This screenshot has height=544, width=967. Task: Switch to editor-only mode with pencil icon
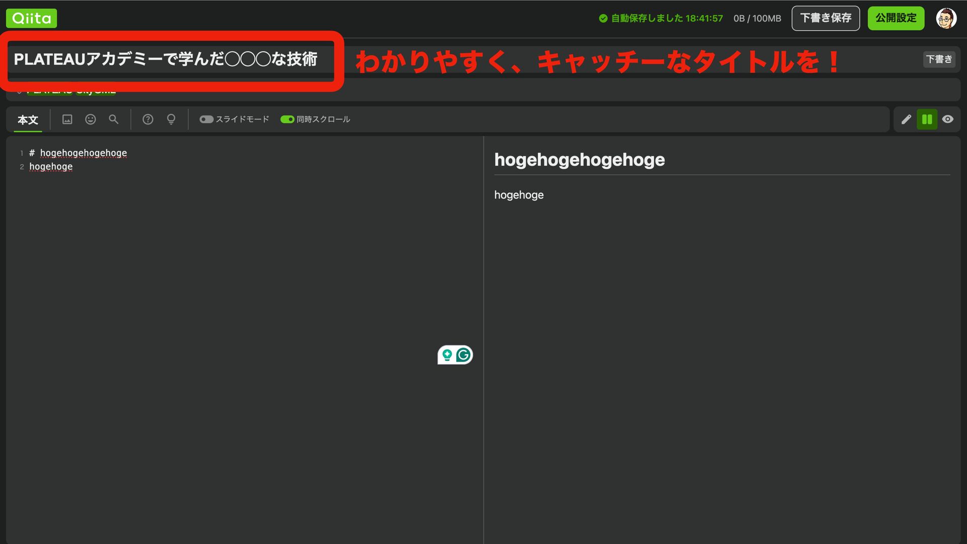tap(906, 119)
